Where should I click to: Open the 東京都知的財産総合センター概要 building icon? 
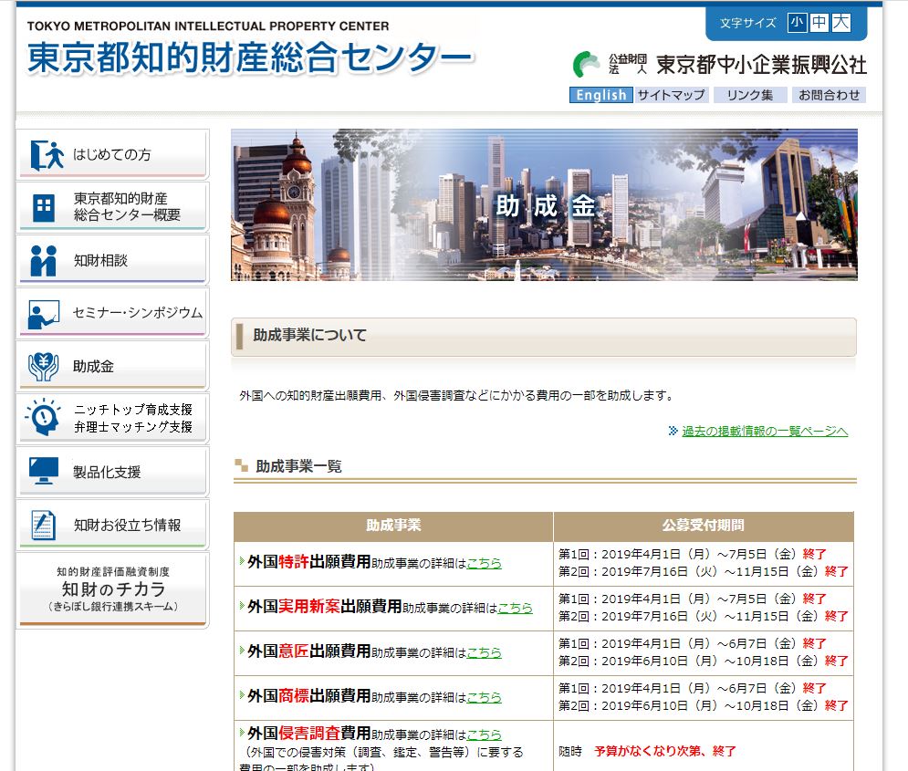point(44,208)
